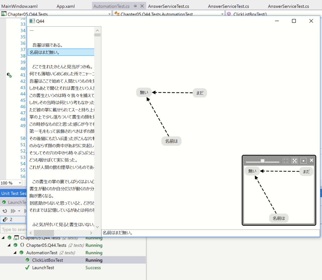Open the run all tests dropdown arrow

19,211
